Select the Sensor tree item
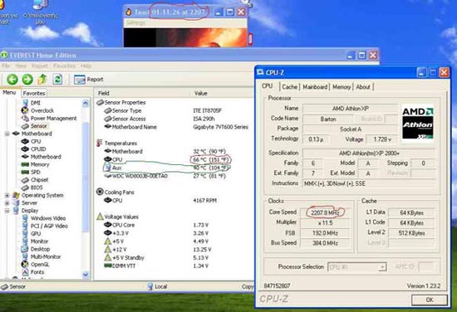This screenshot has height=312, width=457. (38, 126)
